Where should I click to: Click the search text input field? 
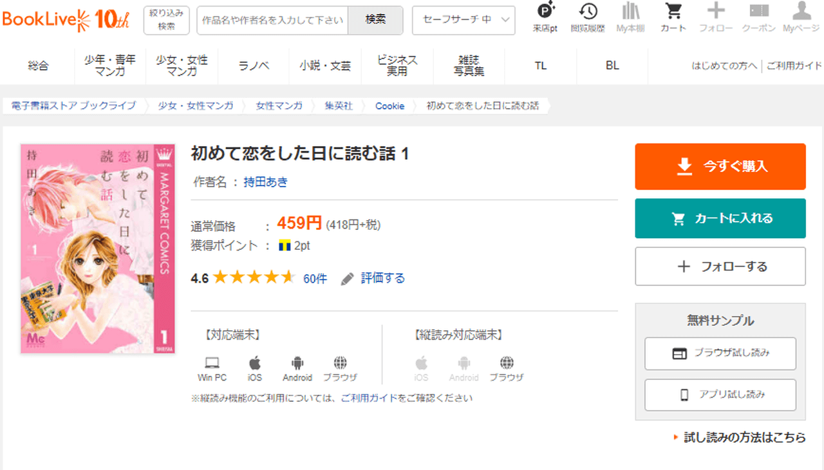point(272,20)
